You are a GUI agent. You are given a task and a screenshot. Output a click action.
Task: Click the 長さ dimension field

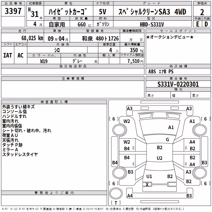[x=158, y=95]
